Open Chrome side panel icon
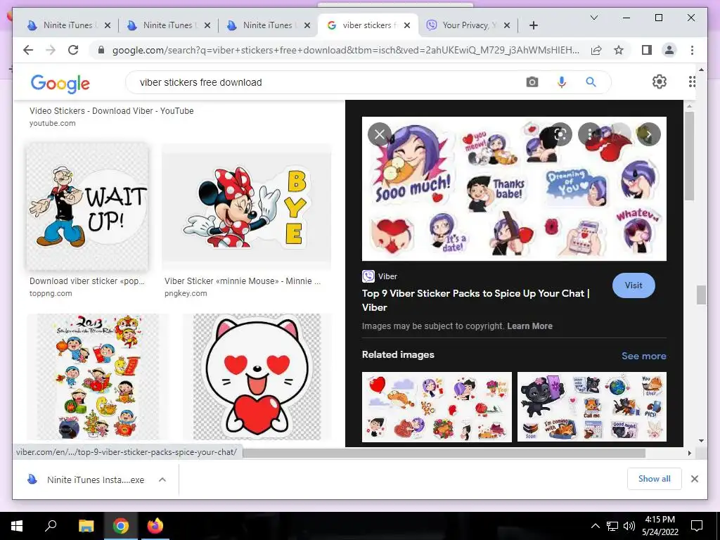This screenshot has width=720, height=540. [x=647, y=50]
